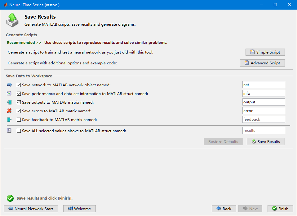Click the struct icon beside Save ALL row
Screen dimensions: 297x216
pyautogui.click(x=9, y=131)
